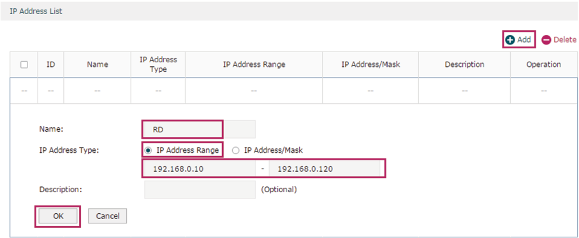Click the end IP field 192.168.0.120

325,169
